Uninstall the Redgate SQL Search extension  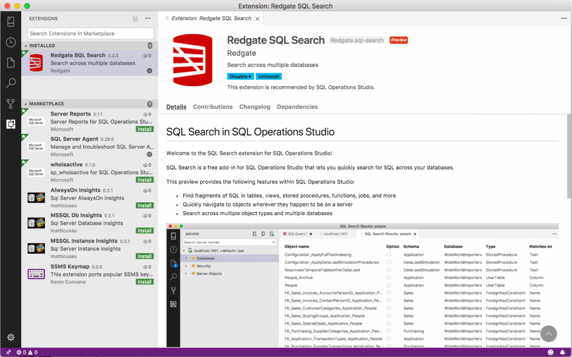coord(269,77)
